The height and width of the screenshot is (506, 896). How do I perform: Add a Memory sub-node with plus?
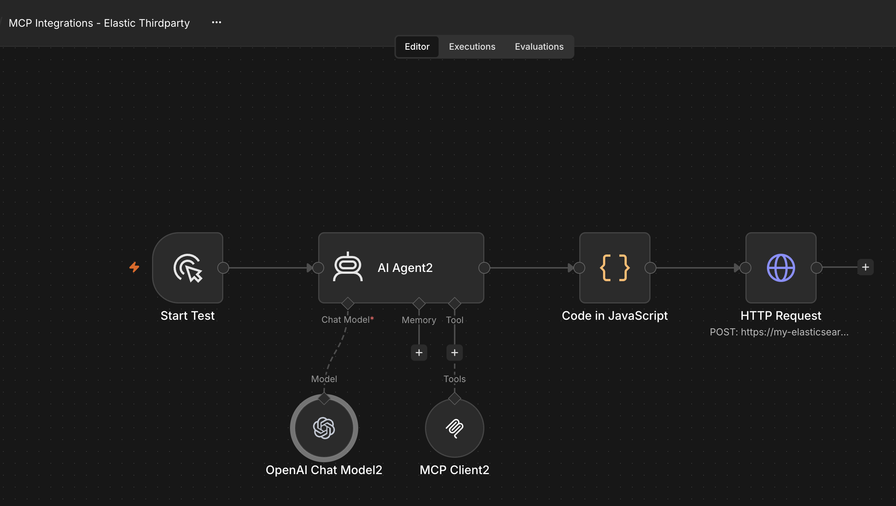419,352
